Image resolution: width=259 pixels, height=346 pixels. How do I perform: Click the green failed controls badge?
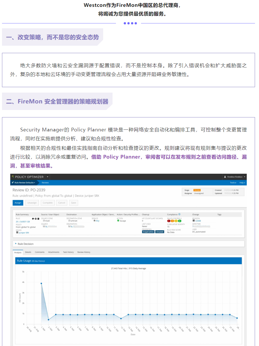[180, 221]
